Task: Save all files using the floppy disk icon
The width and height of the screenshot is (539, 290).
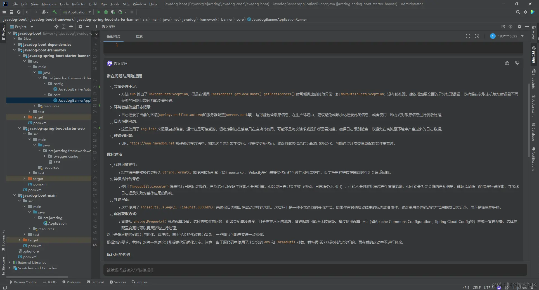Action: coord(11,12)
